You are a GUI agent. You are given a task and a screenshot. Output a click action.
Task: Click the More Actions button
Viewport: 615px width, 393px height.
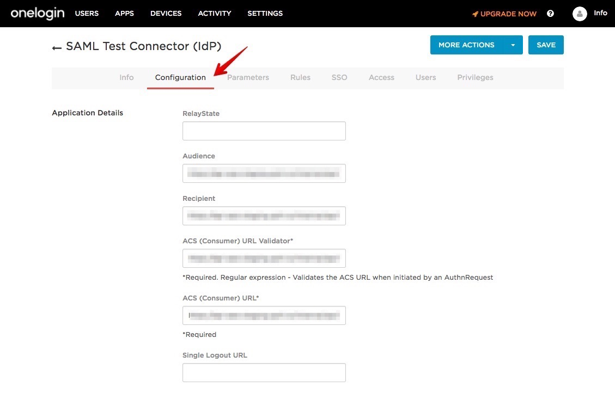466,45
